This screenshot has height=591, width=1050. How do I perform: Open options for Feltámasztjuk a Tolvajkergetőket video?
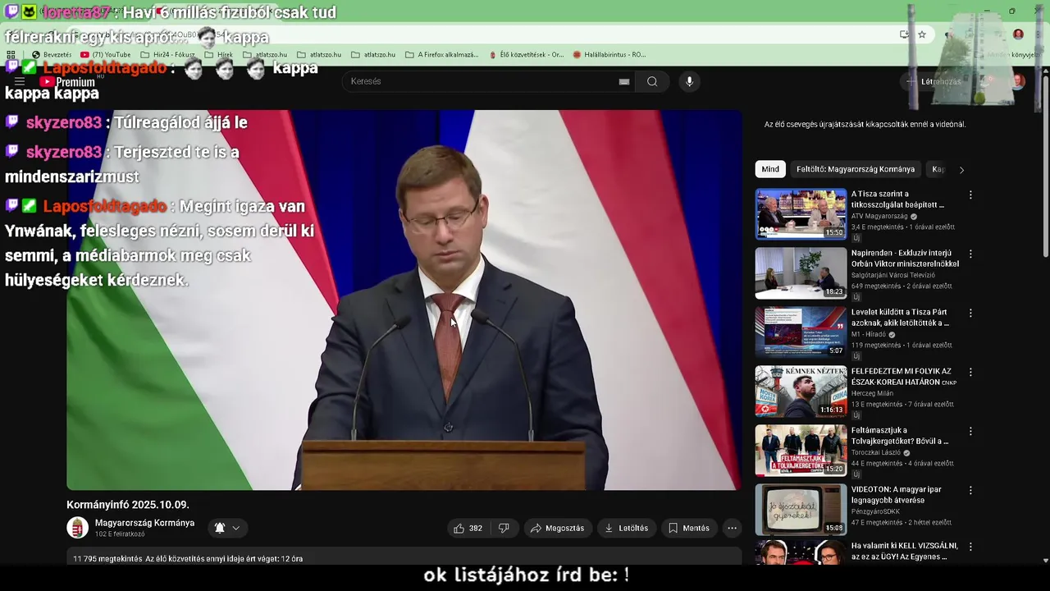(970, 432)
